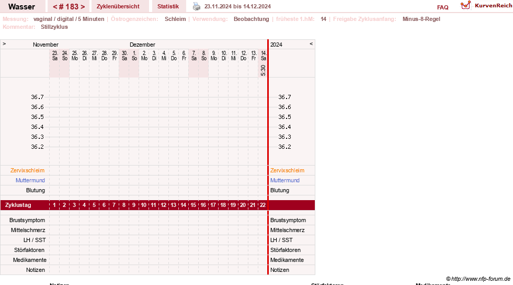Click the printer icon
The image size is (513, 285).
196,6
